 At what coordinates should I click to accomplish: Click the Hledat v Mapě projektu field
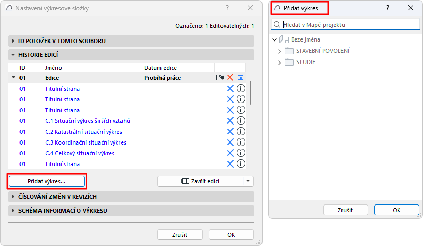349,25
